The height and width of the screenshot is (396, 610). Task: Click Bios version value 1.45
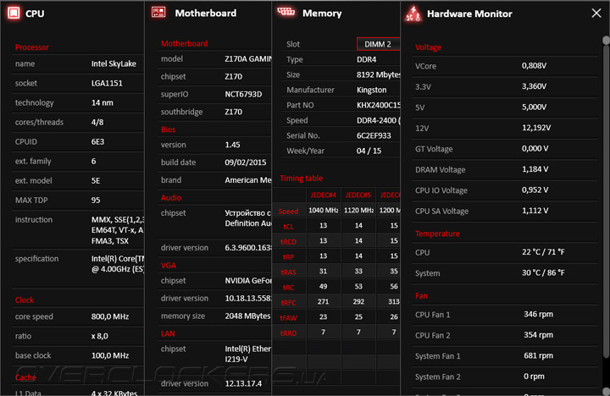pos(232,145)
